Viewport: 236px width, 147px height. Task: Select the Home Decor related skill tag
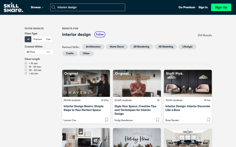(x=117, y=47)
